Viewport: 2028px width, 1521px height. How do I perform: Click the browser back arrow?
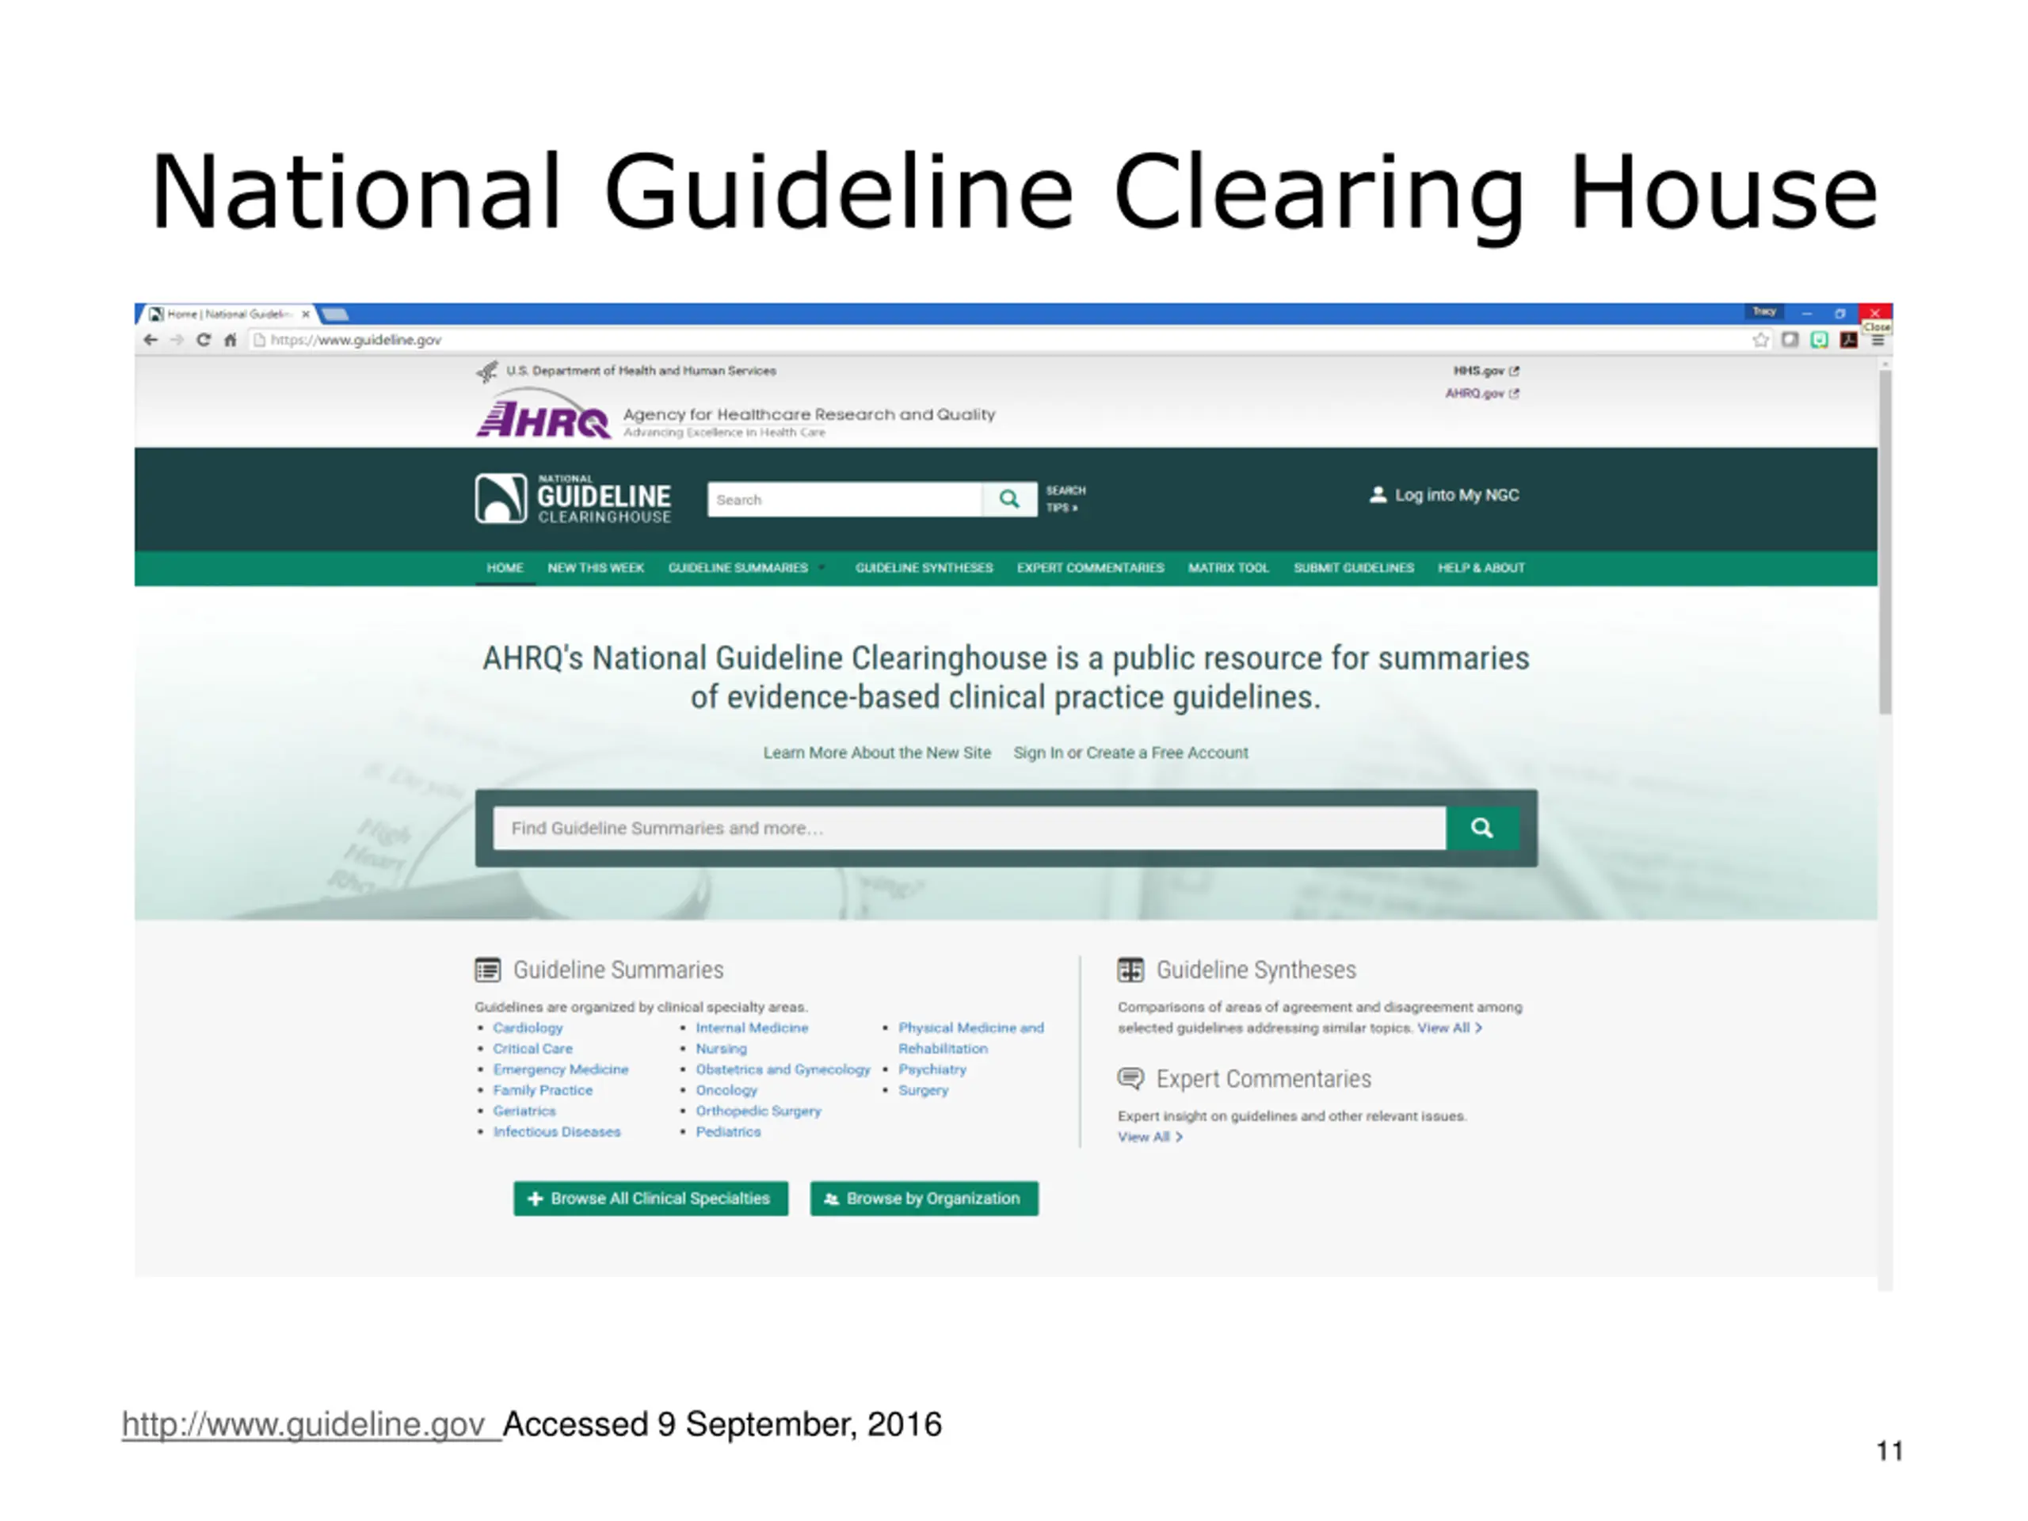[151, 340]
